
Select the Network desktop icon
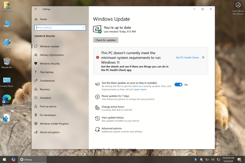click(x=7, y=44)
